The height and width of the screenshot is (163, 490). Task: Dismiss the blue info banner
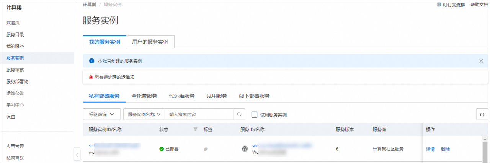click(x=481, y=61)
